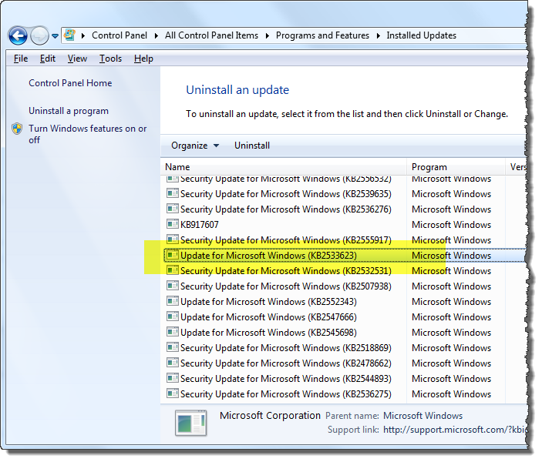Go to Control Panel Home
The image size is (542, 462).
click(x=70, y=83)
